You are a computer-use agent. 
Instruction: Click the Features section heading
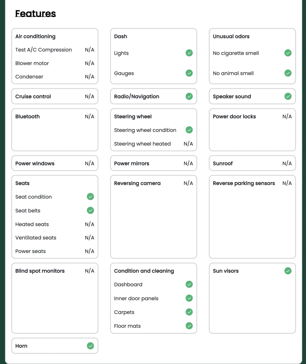36,13
